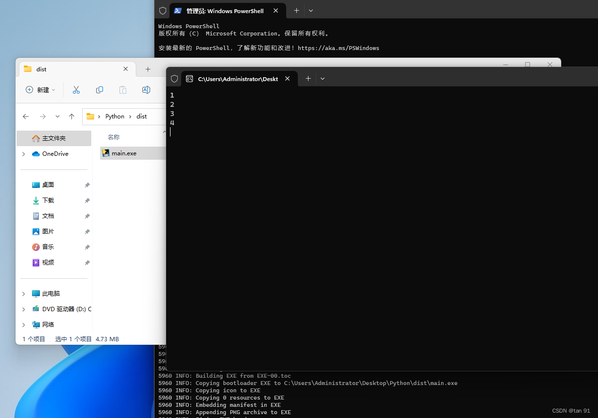Viewport: 598px width, 418px height.
Task: Close the Windows PowerShell tab
Action: 276,11
